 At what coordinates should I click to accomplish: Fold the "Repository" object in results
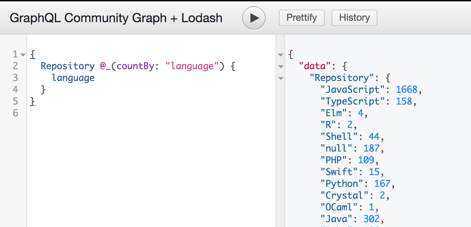(281, 78)
